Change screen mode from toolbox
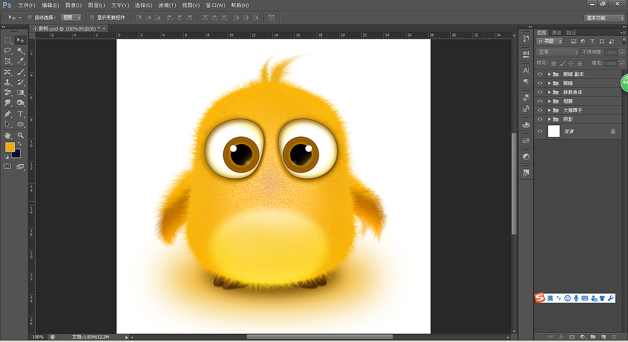The width and height of the screenshot is (628, 342). (x=21, y=166)
